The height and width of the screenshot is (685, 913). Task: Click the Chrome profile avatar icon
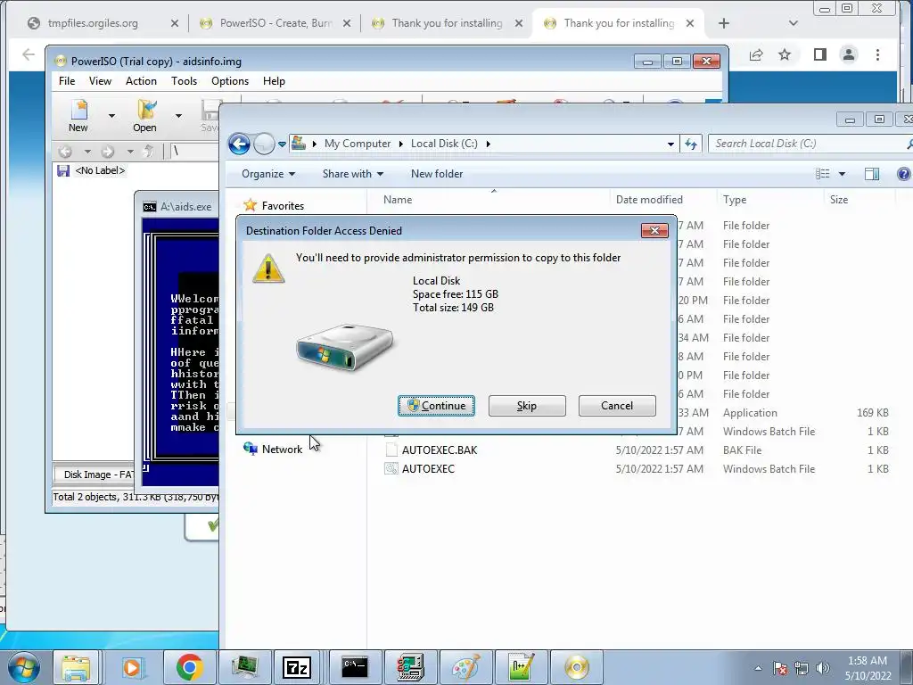point(849,54)
